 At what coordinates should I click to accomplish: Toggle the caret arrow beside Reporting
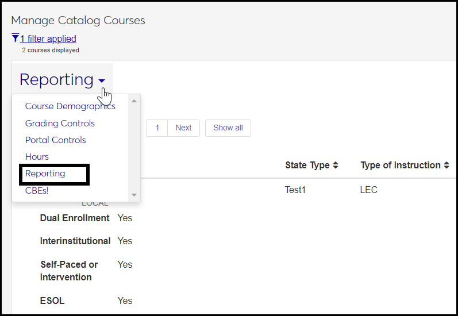[x=102, y=81]
